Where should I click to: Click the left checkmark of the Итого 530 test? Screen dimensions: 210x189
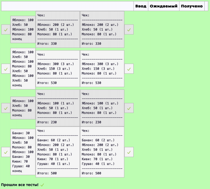coord(6,69)
